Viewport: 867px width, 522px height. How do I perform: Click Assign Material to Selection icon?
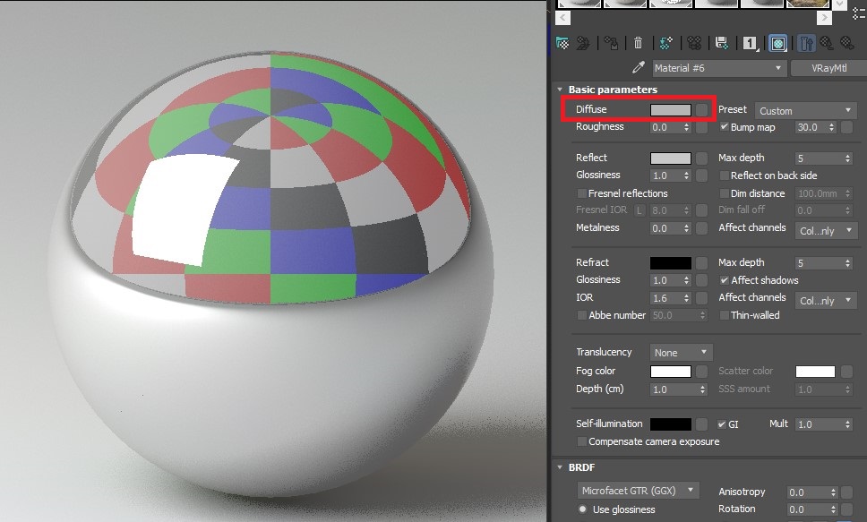tap(611, 42)
